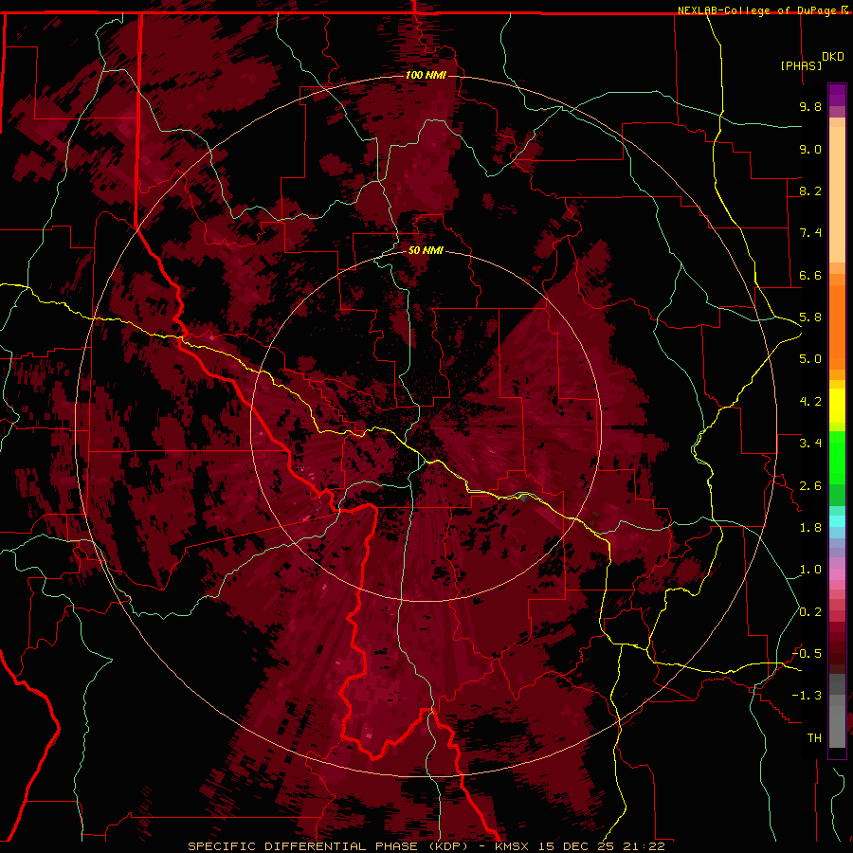Screen dimensions: 853x853
Task: Click the 5.0 legend value
Action: [810, 359]
